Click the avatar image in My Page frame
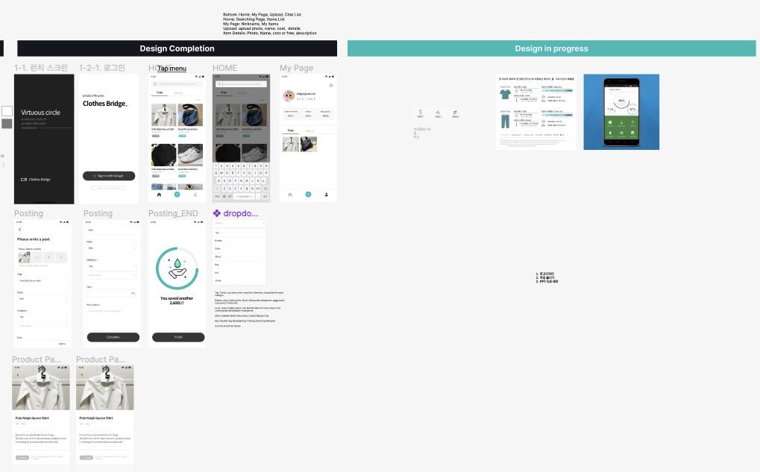The image size is (760, 472). [289, 95]
